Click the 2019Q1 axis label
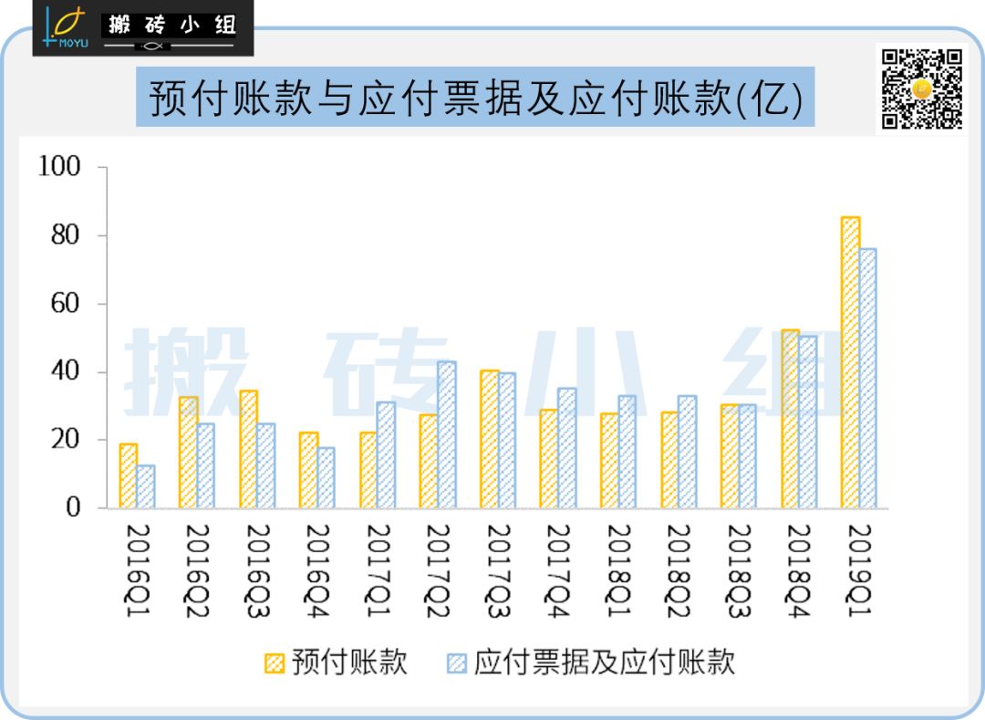 click(859, 570)
